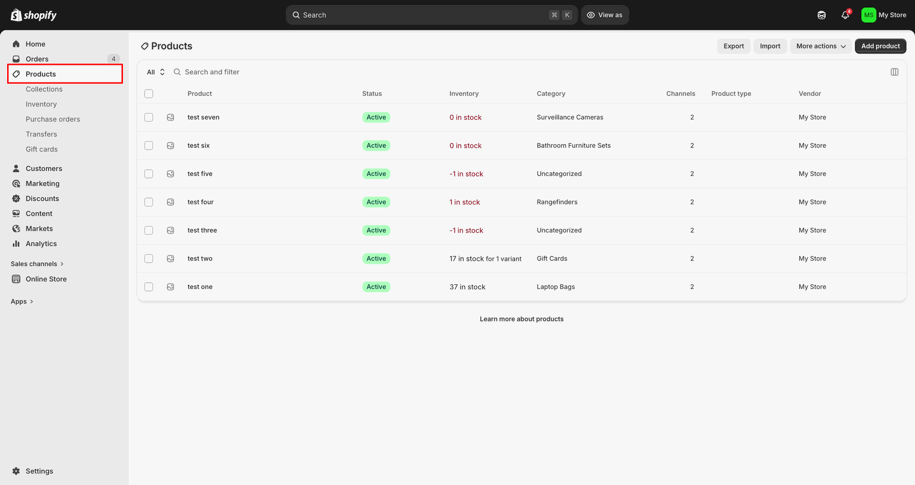Click the Home icon in sidebar
Viewport: 915px width, 485px height.
pos(16,44)
